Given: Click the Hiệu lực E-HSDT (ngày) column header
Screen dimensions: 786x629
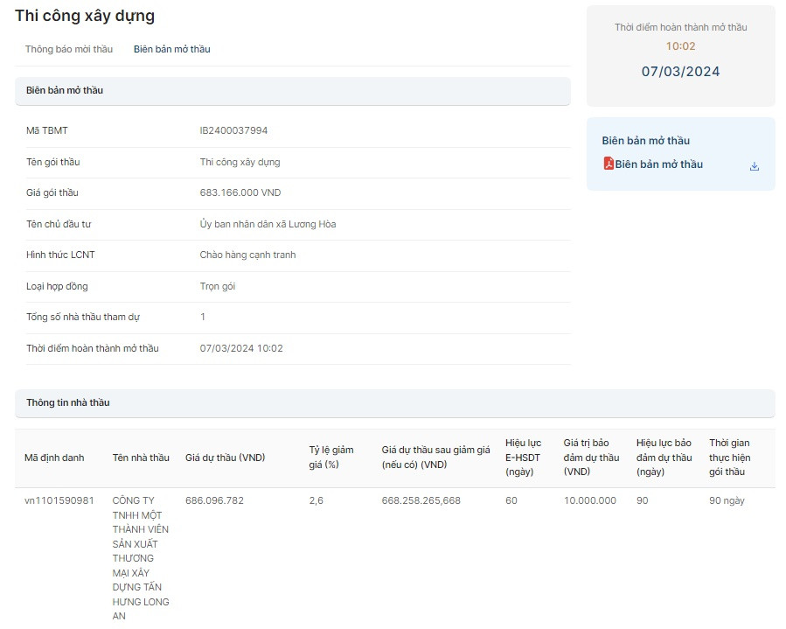Looking at the screenshot, I should [x=523, y=458].
